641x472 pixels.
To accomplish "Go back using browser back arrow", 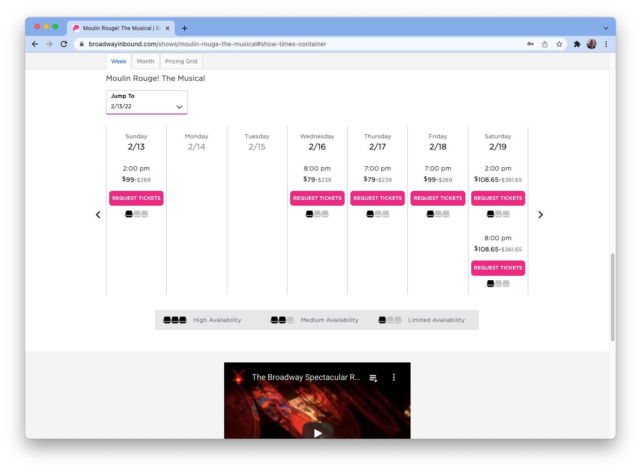I will click(35, 44).
